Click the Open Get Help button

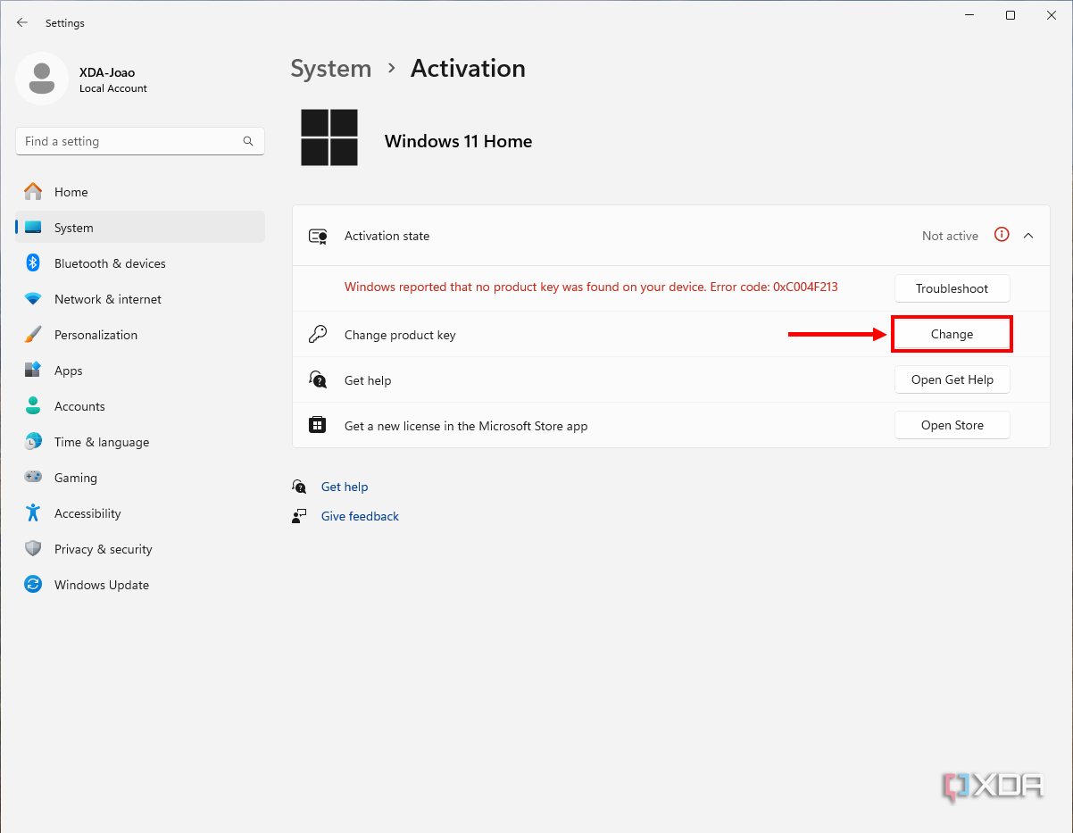[x=952, y=379]
